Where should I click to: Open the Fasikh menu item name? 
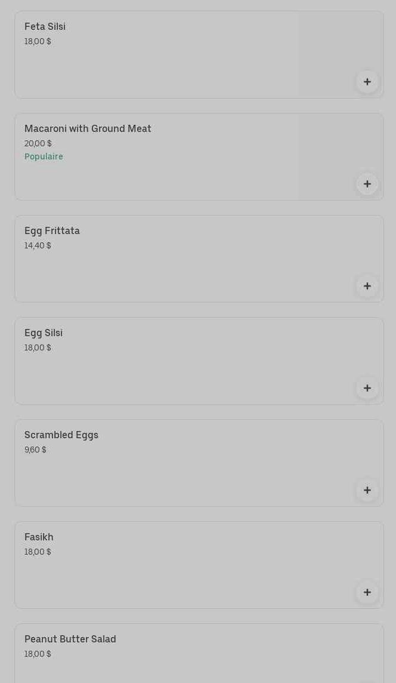coord(39,537)
